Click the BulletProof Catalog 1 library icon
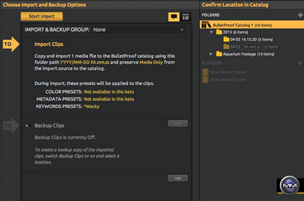Screen dimensions: 304x201 (206, 25)
